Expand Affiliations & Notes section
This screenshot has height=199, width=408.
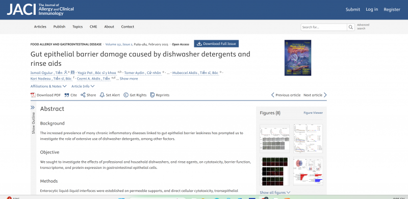(48, 86)
